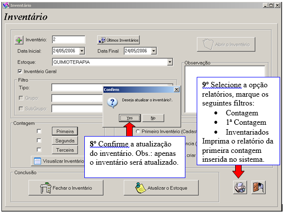Toggle the Inventário Geral checkbox
284x214 pixels.
20,71
